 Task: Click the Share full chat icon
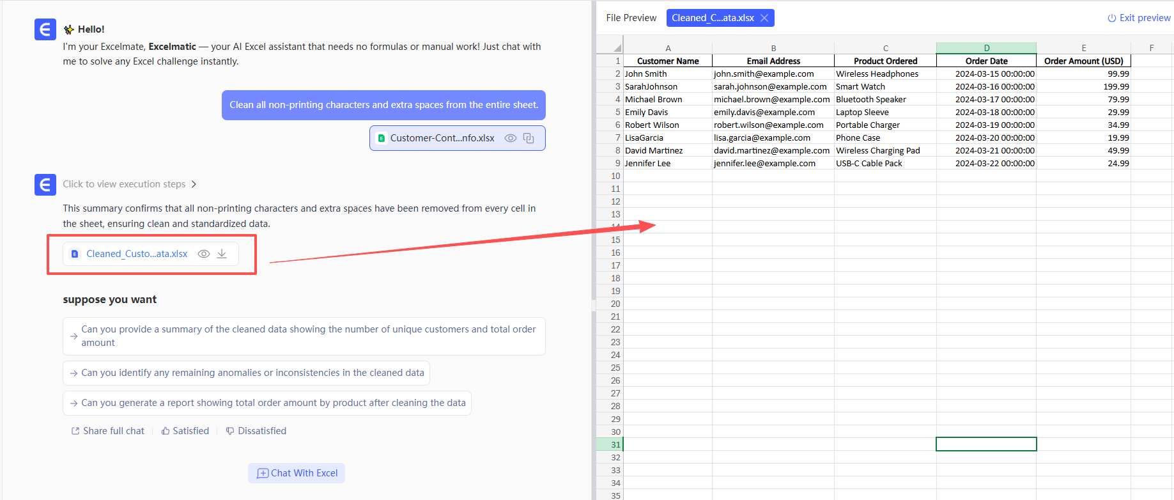click(75, 431)
